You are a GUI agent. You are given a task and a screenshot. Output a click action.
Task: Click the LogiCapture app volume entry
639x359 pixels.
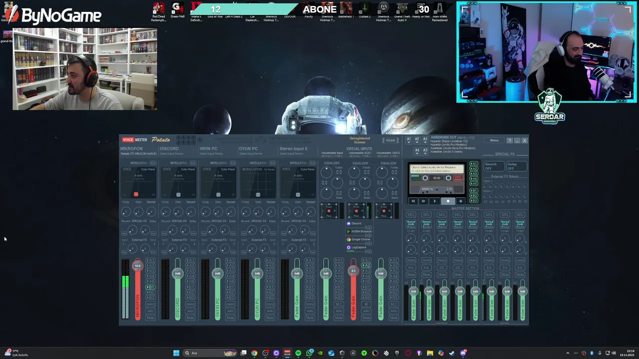[x=359, y=247]
